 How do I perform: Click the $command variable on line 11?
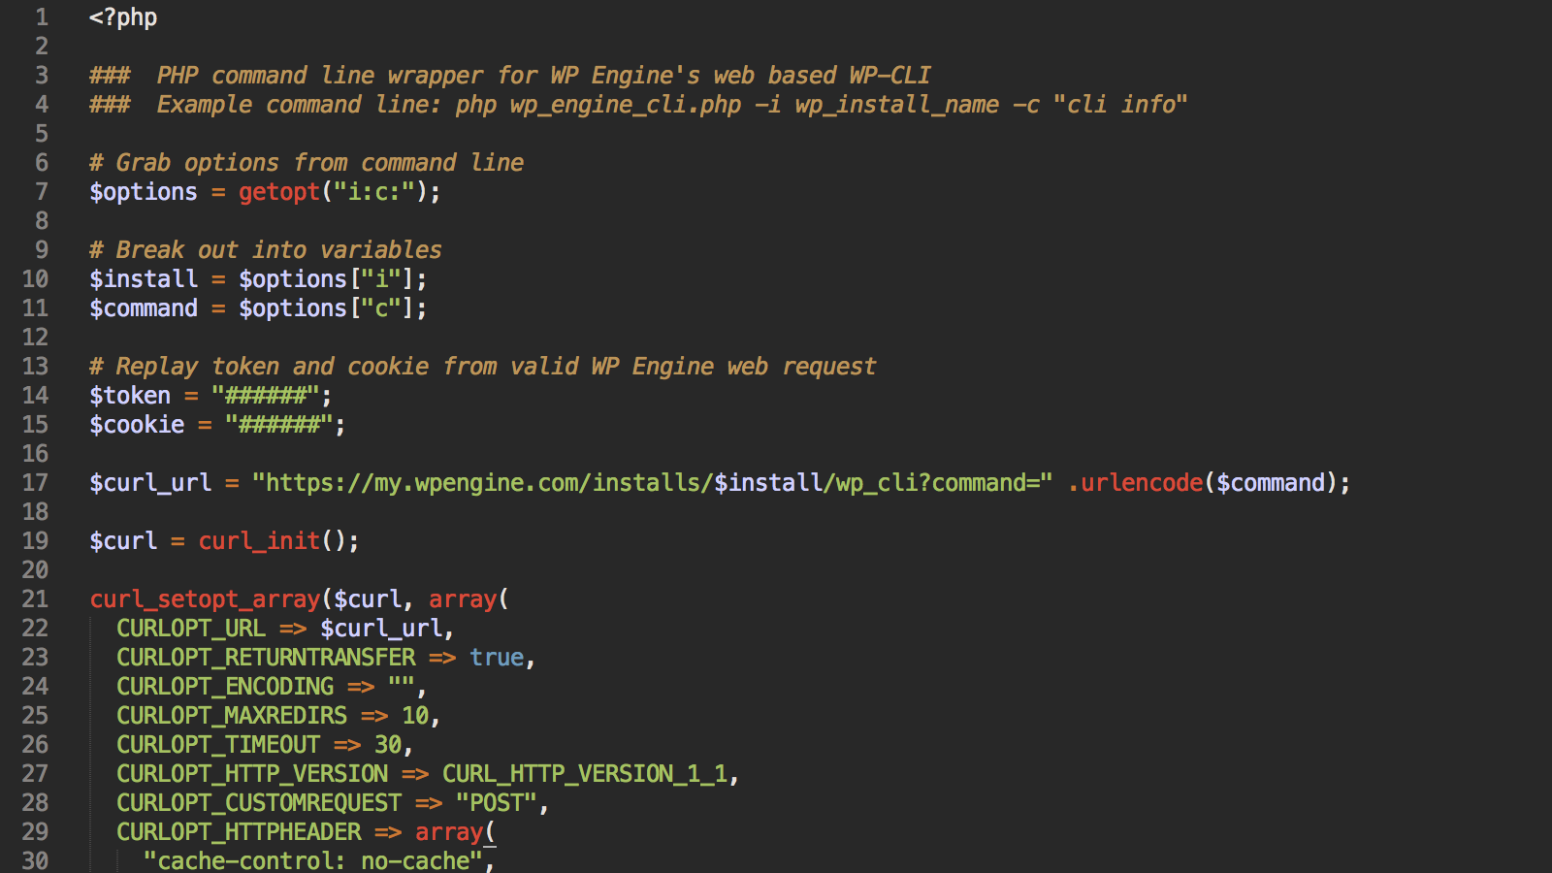coord(144,308)
